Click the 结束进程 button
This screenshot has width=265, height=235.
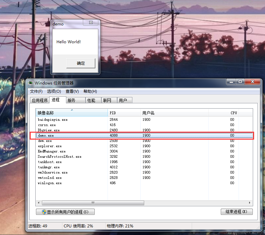click(x=237, y=212)
